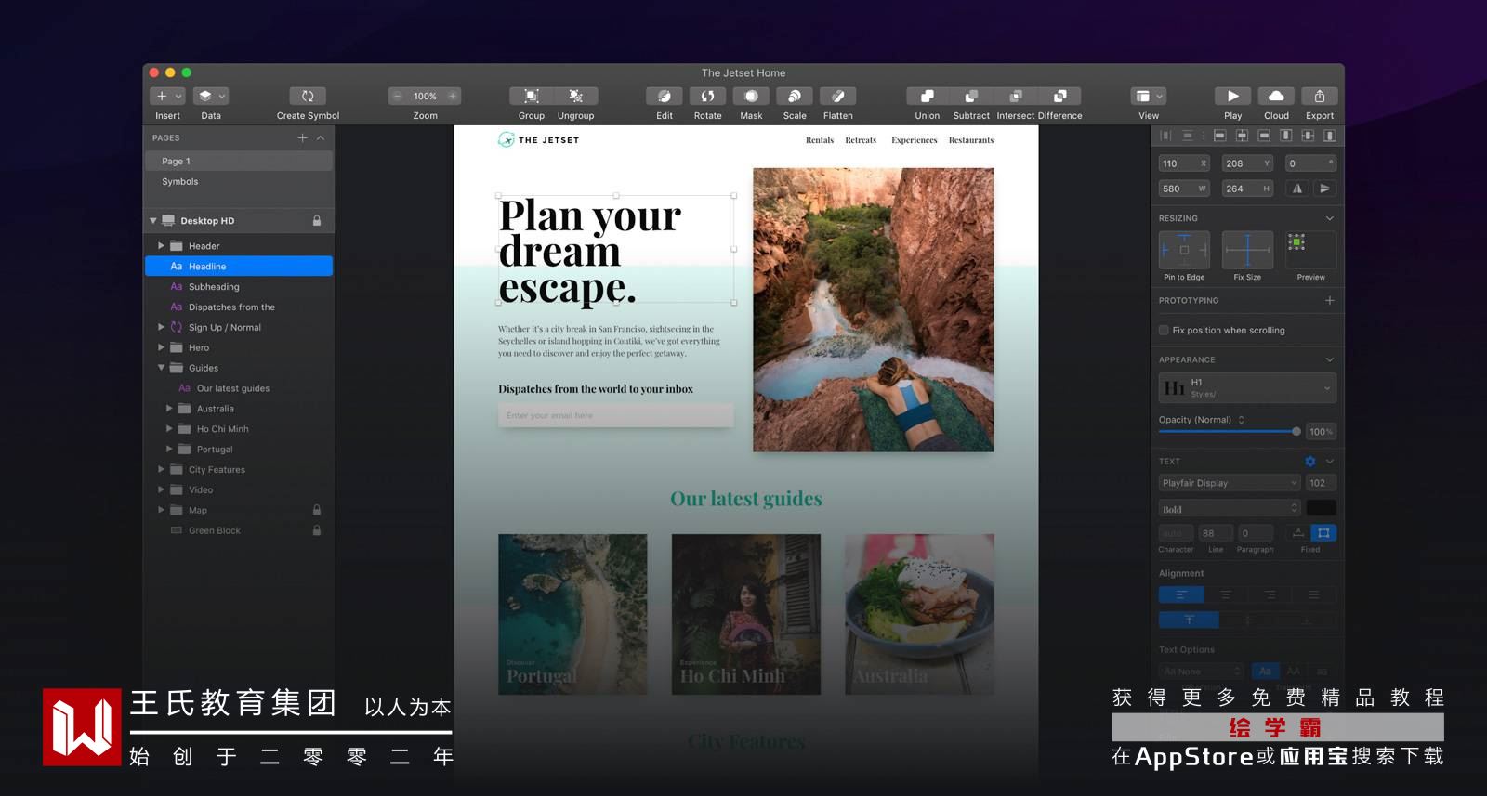The height and width of the screenshot is (796, 1487).
Task: Click the lock icon on Green Block
Action: (x=317, y=530)
